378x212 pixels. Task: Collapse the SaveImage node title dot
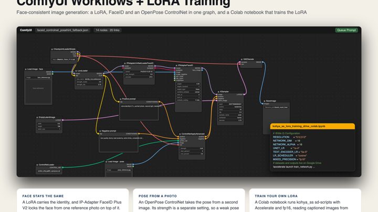point(265,101)
